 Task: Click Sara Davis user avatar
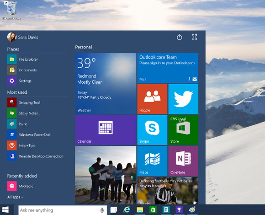(x=12, y=37)
